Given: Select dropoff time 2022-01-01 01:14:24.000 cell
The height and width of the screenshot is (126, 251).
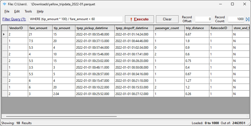Looking at the screenshot, I should pos(134,34).
